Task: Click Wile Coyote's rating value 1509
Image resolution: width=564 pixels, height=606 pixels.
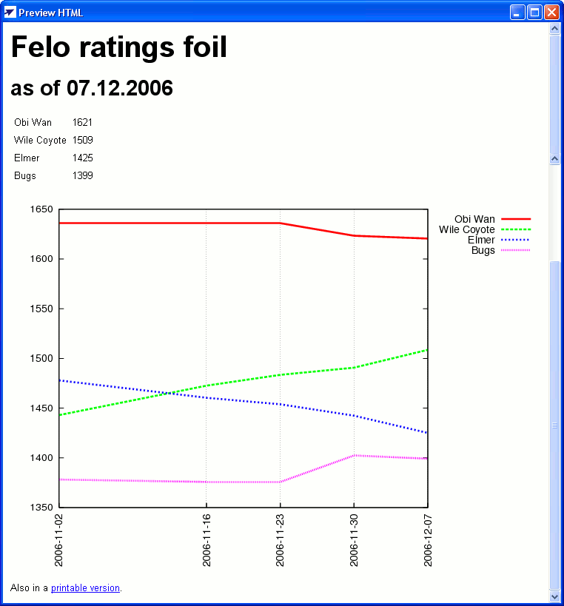Action: click(83, 140)
